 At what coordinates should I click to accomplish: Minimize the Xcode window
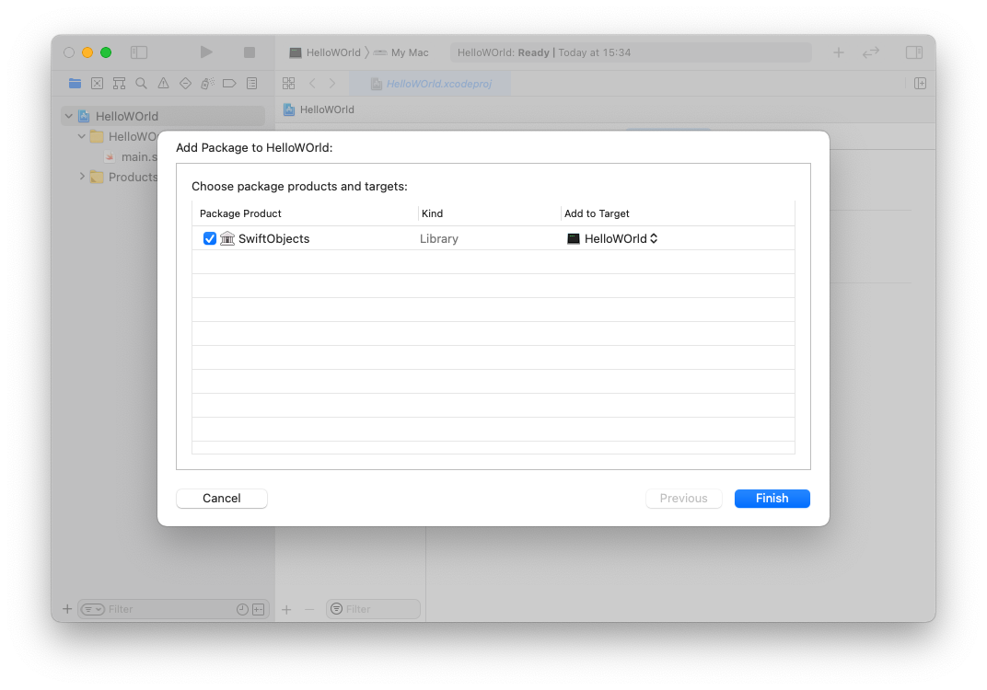87,52
